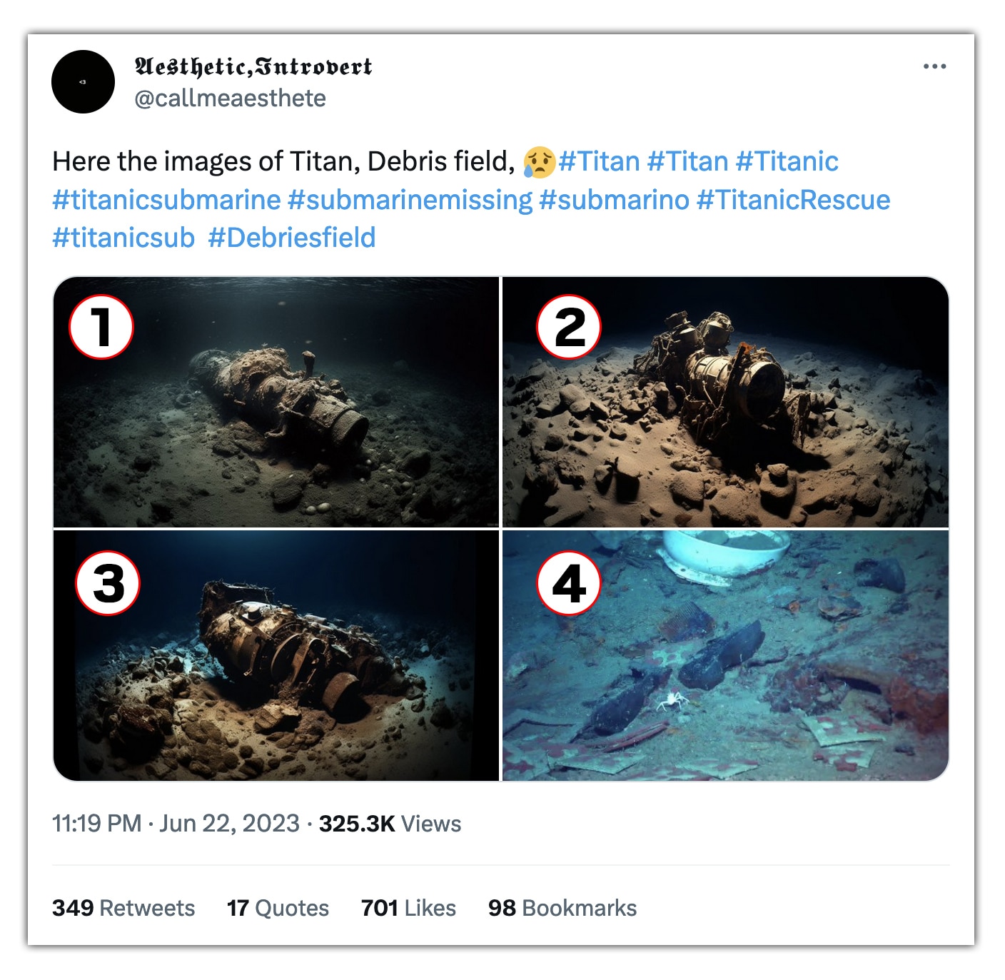Open image number 1 thumbnail
This screenshot has height=980, width=1005.
[x=276, y=402]
